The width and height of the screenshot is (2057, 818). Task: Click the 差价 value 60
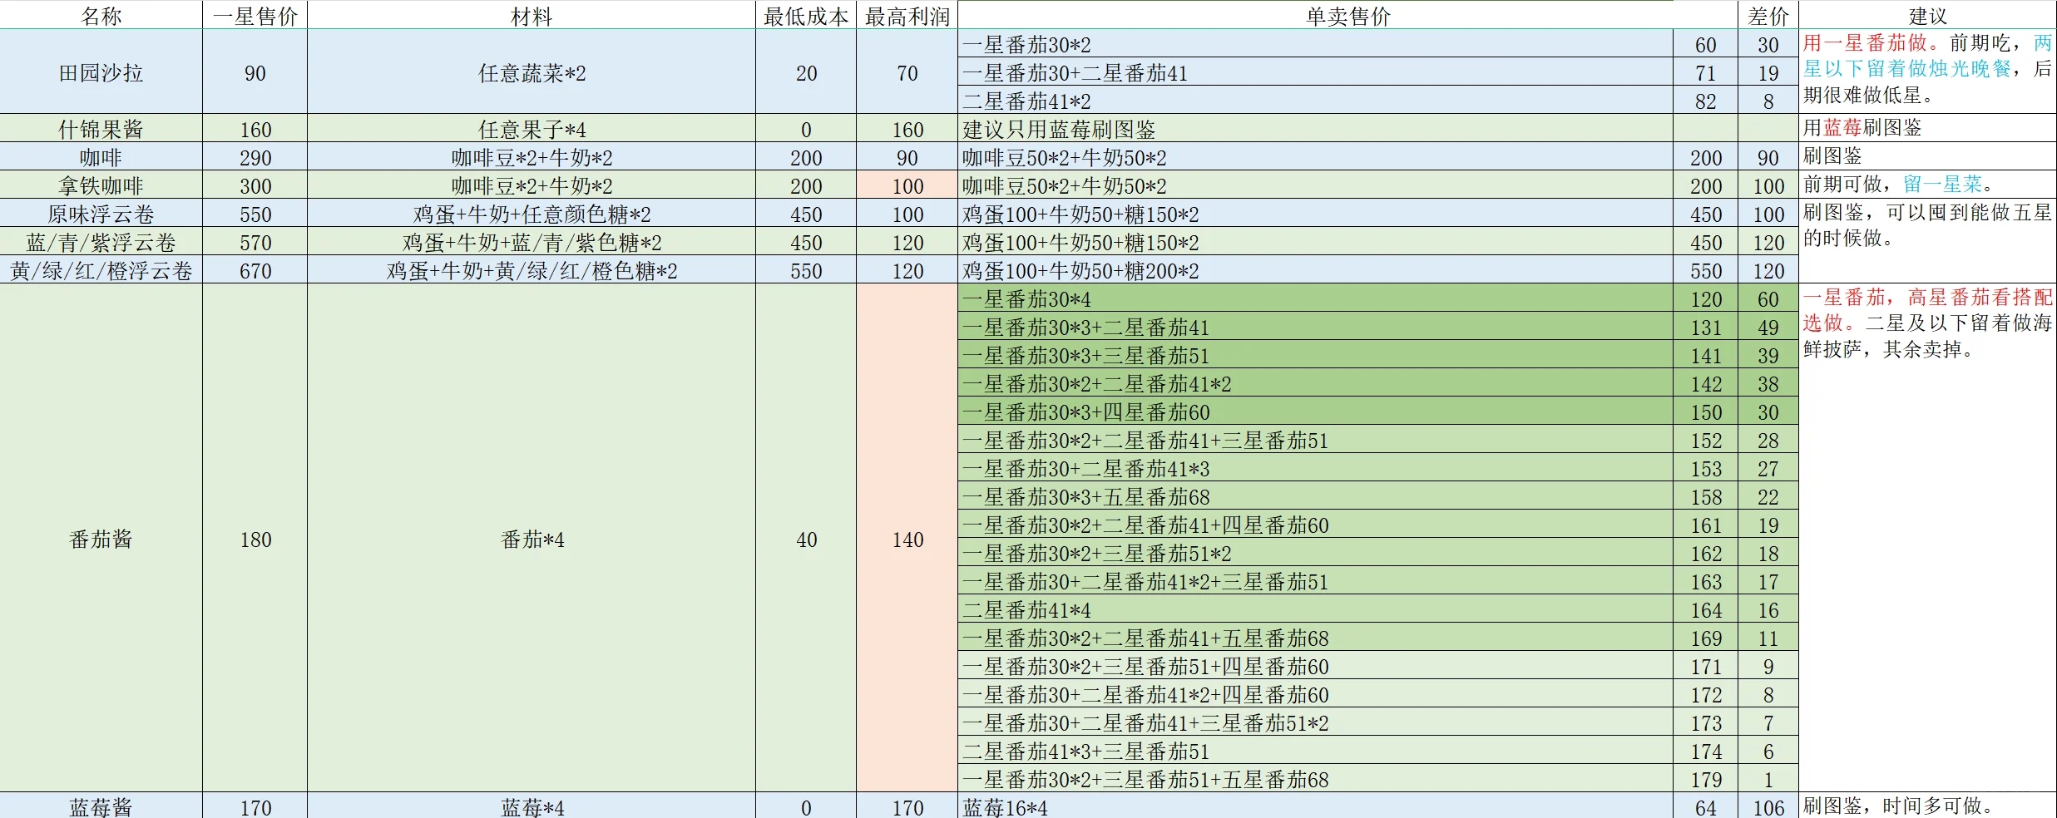coord(1768,298)
